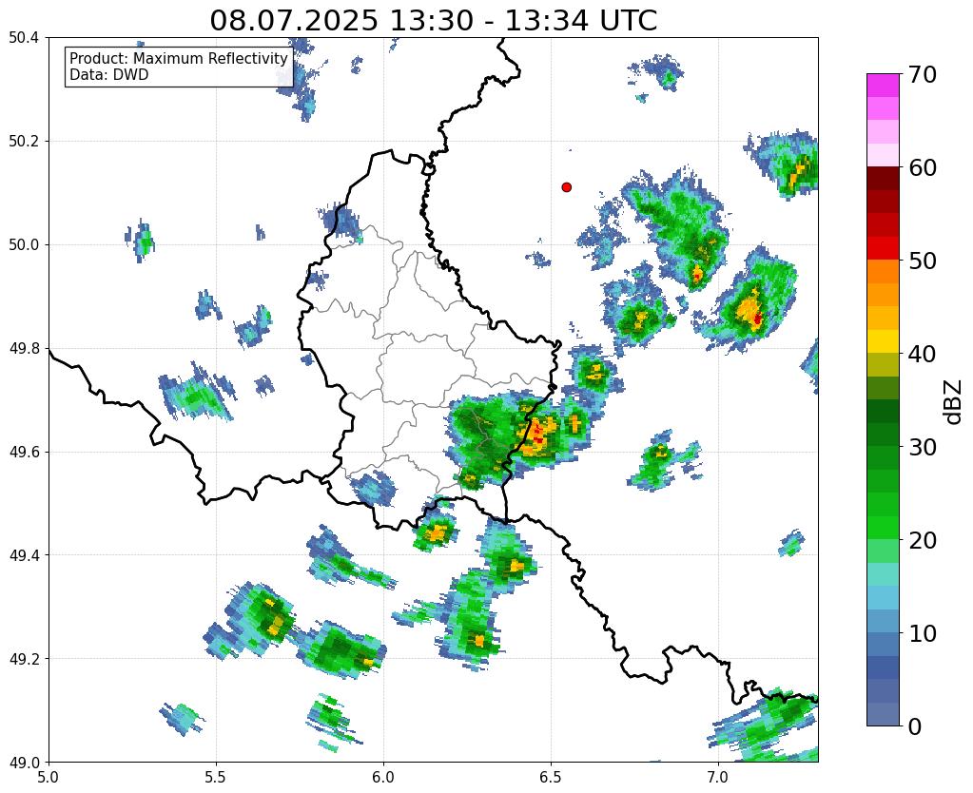The image size is (973, 793).
Task: Click the colorbar tick label 50
Action: [x=923, y=261]
